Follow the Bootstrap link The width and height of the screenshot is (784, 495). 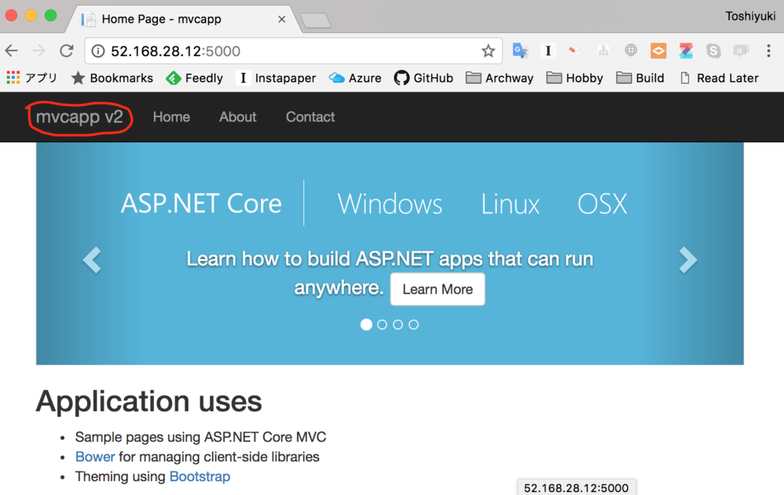click(200, 477)
